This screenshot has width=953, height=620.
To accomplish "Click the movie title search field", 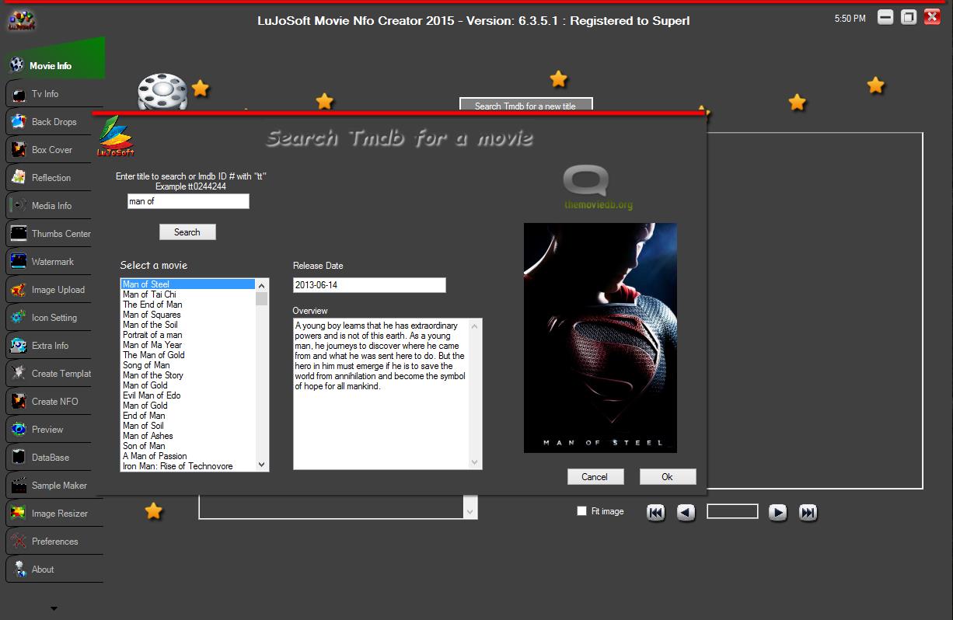I will [x=188, y=201].
